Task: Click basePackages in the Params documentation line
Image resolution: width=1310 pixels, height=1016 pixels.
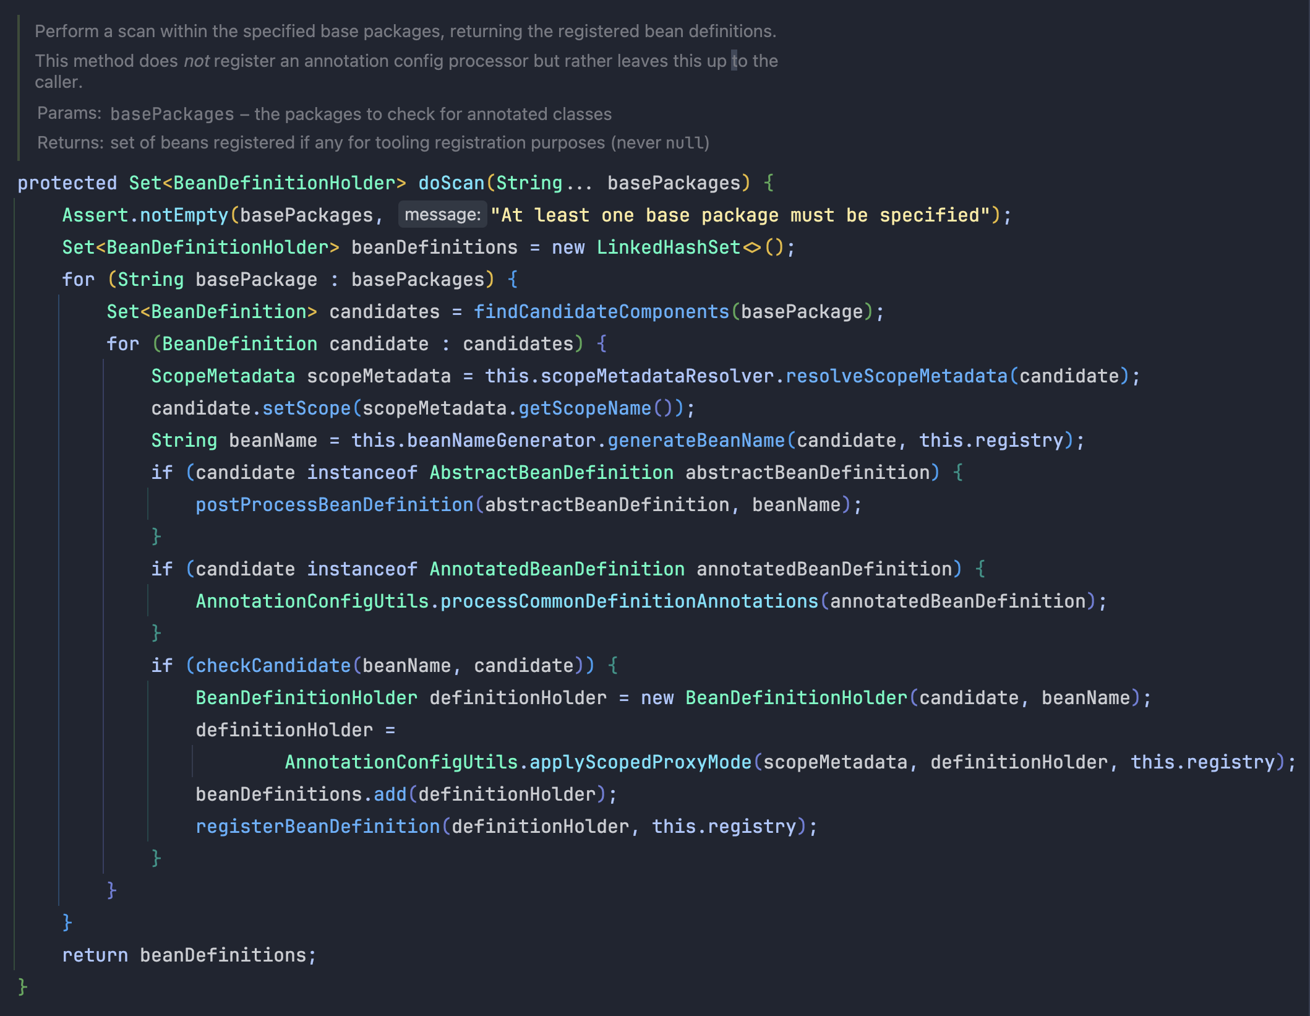Action: pyautogui.click(x=172, y=114)
